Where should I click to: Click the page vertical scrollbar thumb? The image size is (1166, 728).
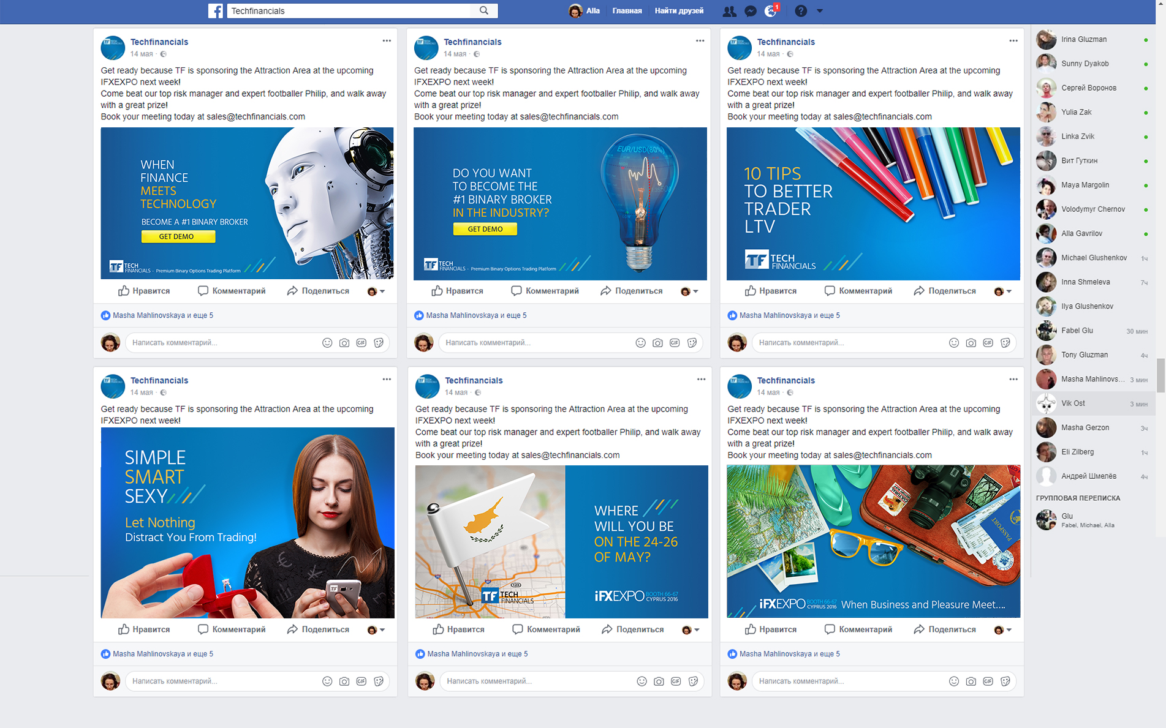[x=1160, y=376]
